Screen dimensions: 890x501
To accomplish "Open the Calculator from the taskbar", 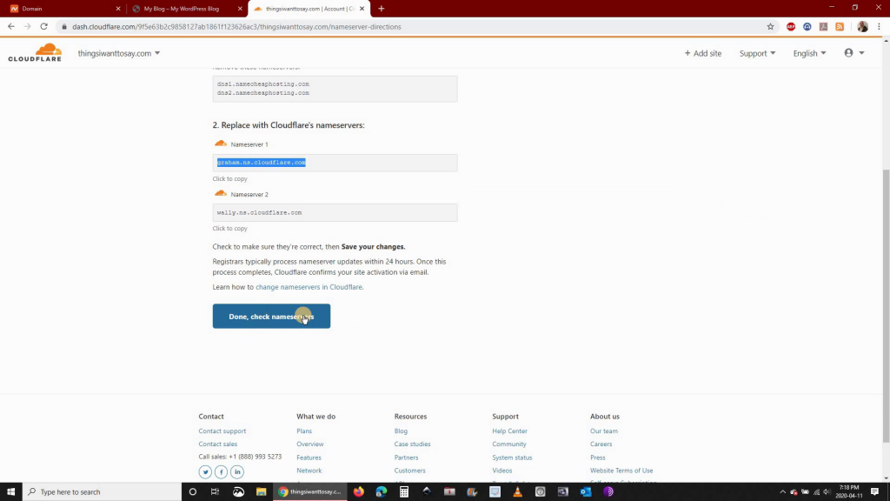I will [x=404, y=492].
